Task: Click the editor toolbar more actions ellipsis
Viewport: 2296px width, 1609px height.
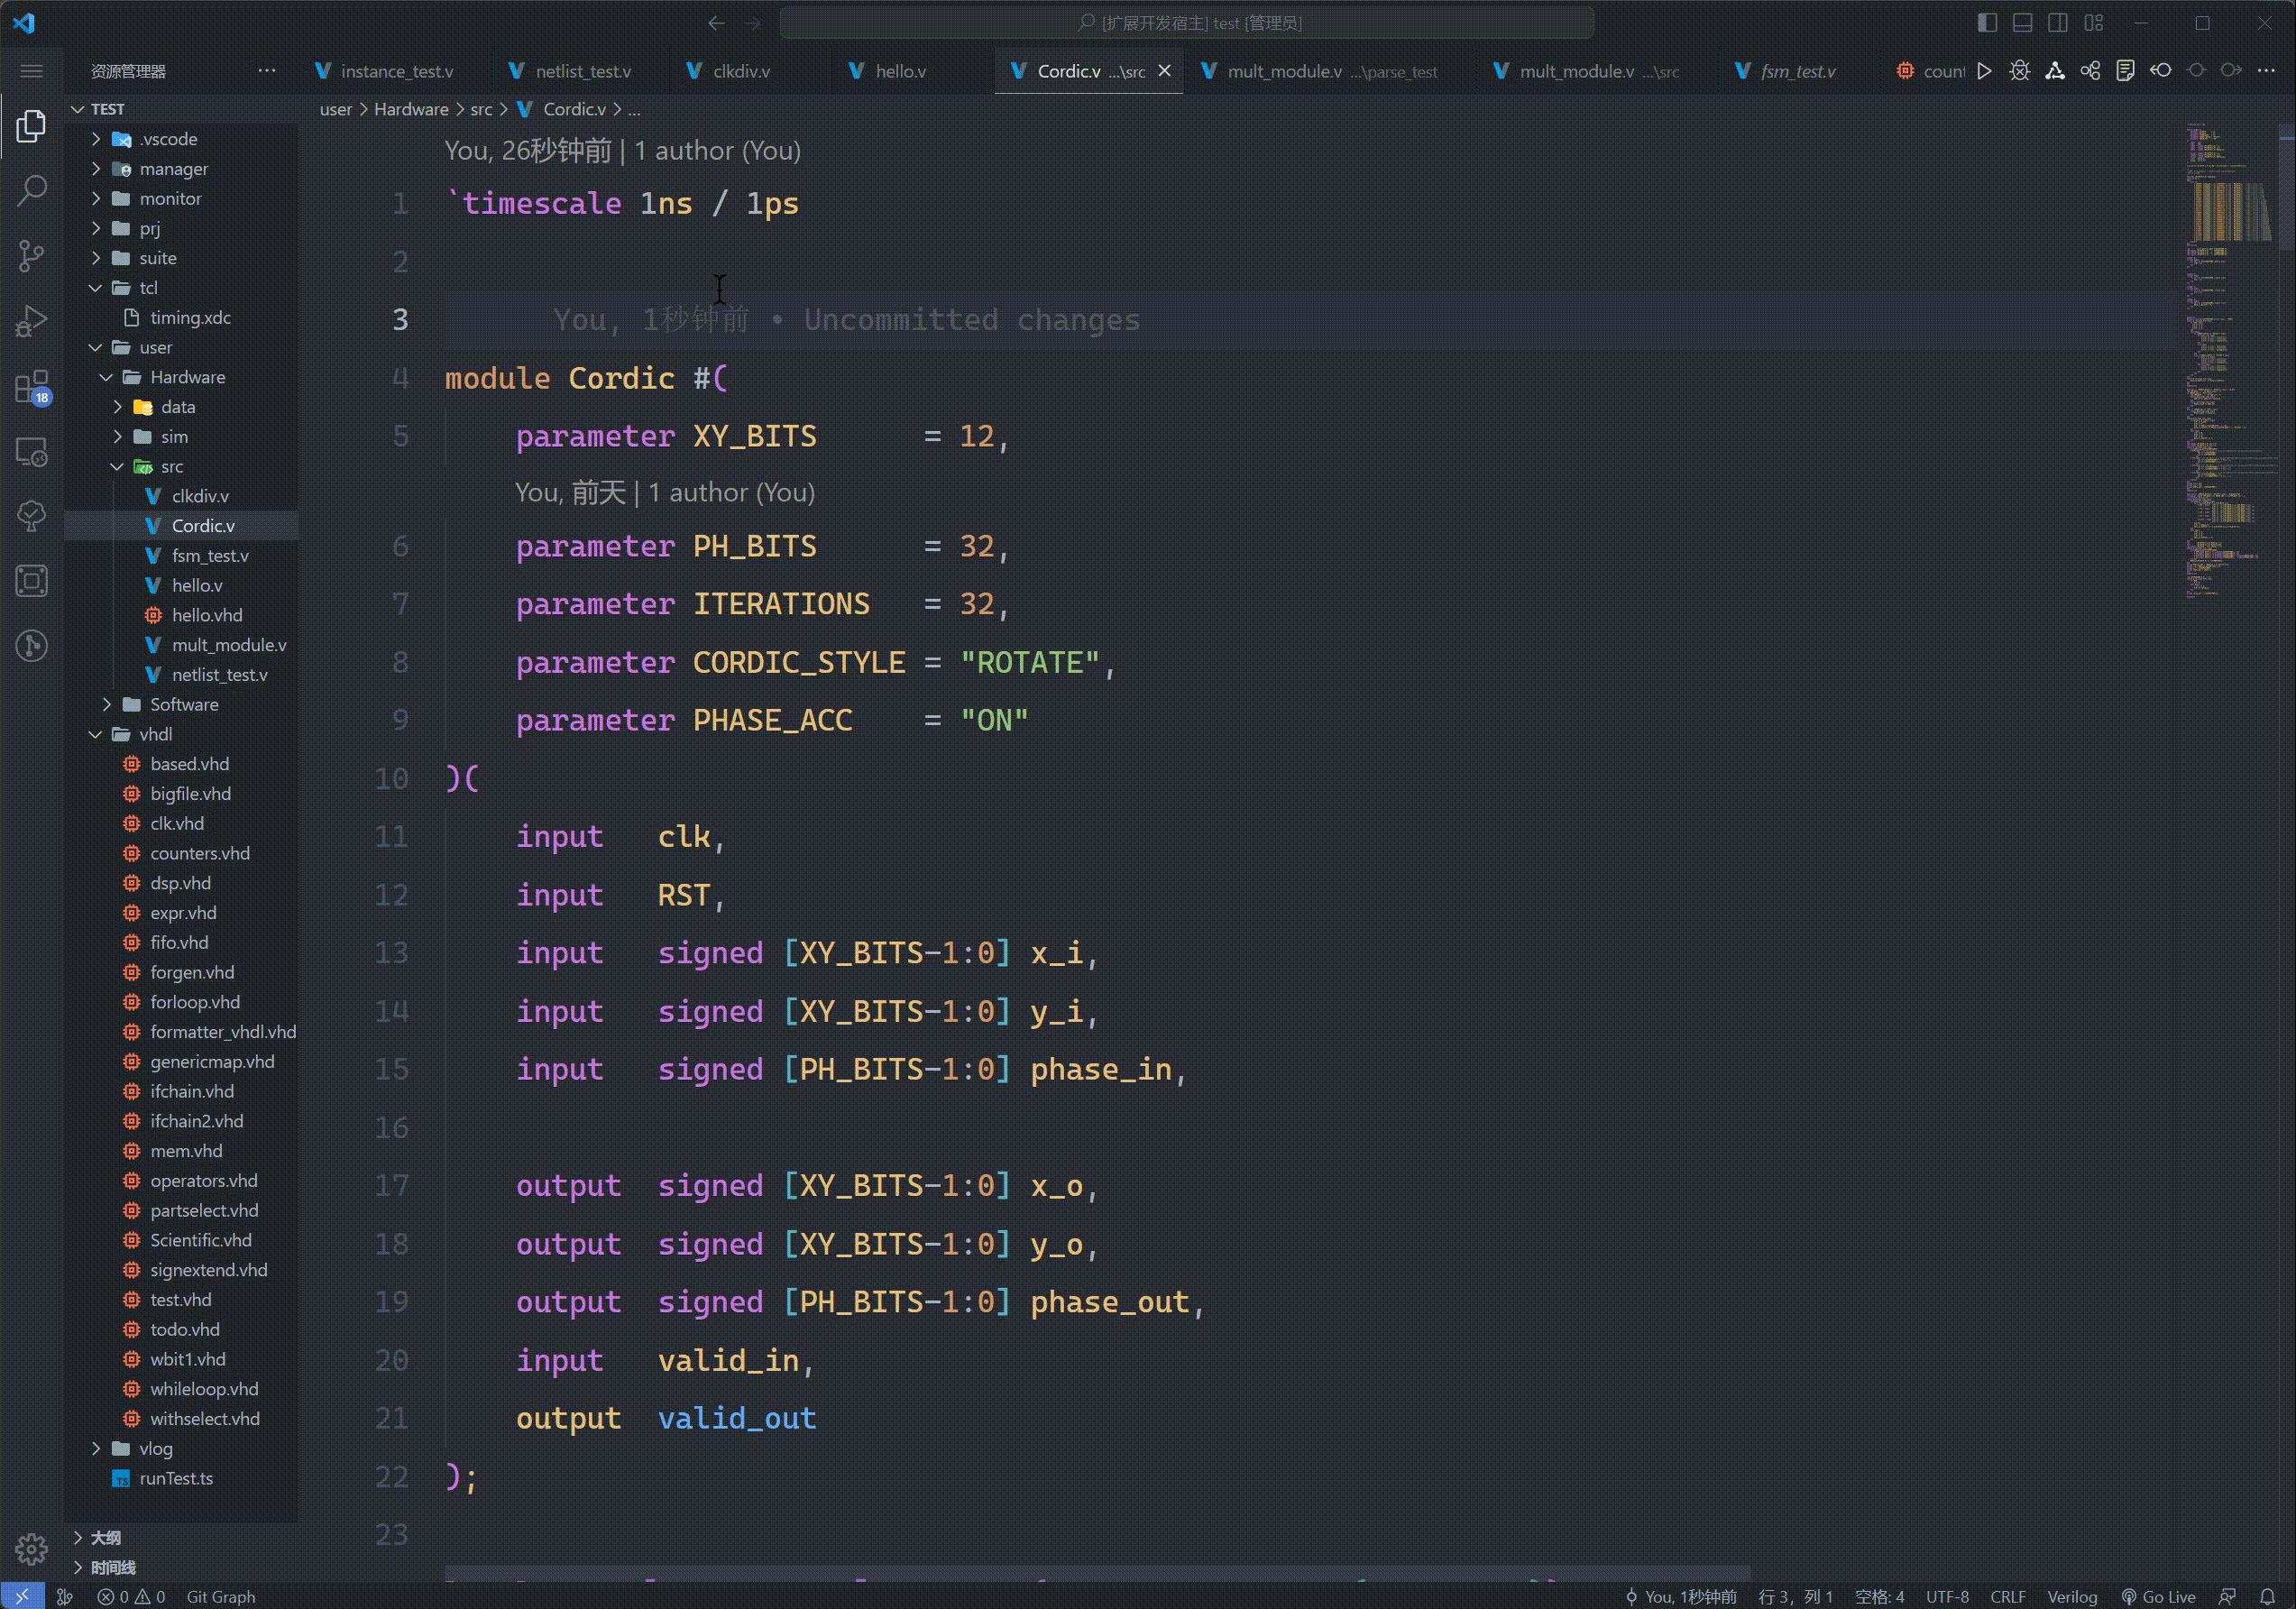Action: point(2266,71)
